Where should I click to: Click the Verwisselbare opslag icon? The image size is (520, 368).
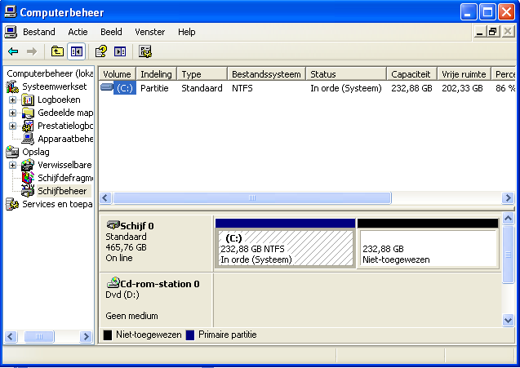tap(28, 165)
